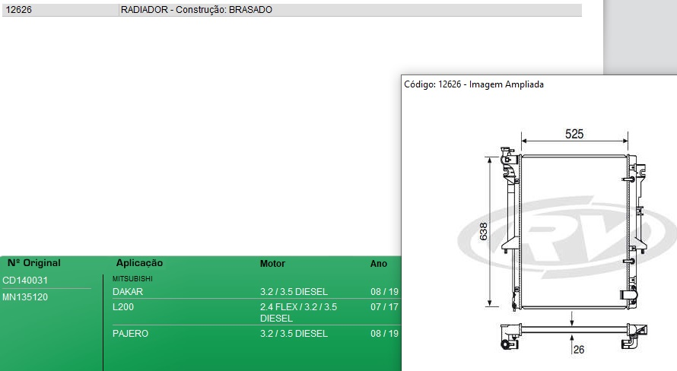Click the 26 thickness dimension label
Image resolution: width=677 pixels, height=371 pixels.
[578, 350]
